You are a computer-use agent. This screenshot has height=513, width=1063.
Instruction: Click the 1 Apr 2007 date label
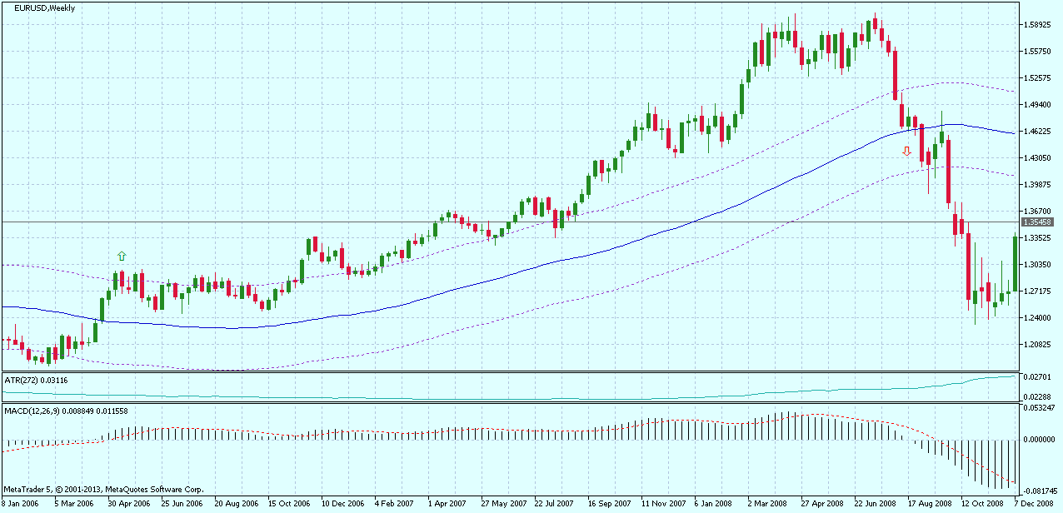[447, 505]
